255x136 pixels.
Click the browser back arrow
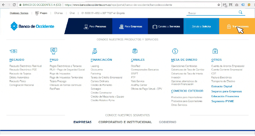3,5
